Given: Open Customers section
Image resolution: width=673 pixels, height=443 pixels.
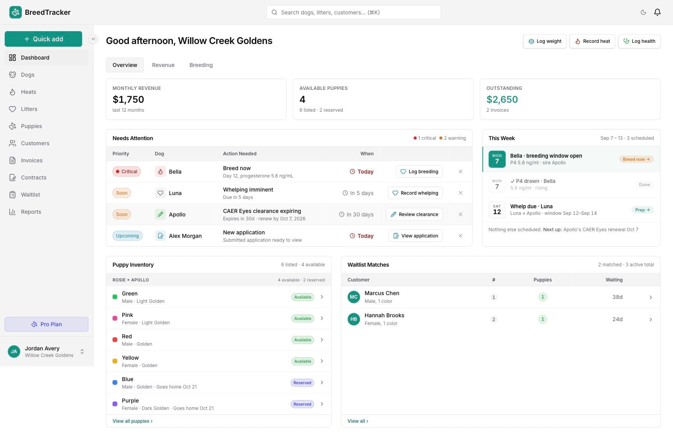Looking at the screenshot, I should 46,143.
